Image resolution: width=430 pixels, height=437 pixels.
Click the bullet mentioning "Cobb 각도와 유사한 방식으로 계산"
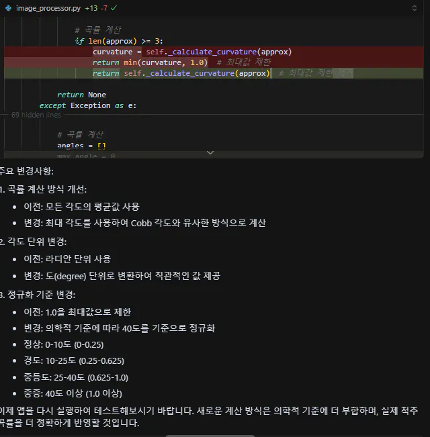tap(144, 224)
